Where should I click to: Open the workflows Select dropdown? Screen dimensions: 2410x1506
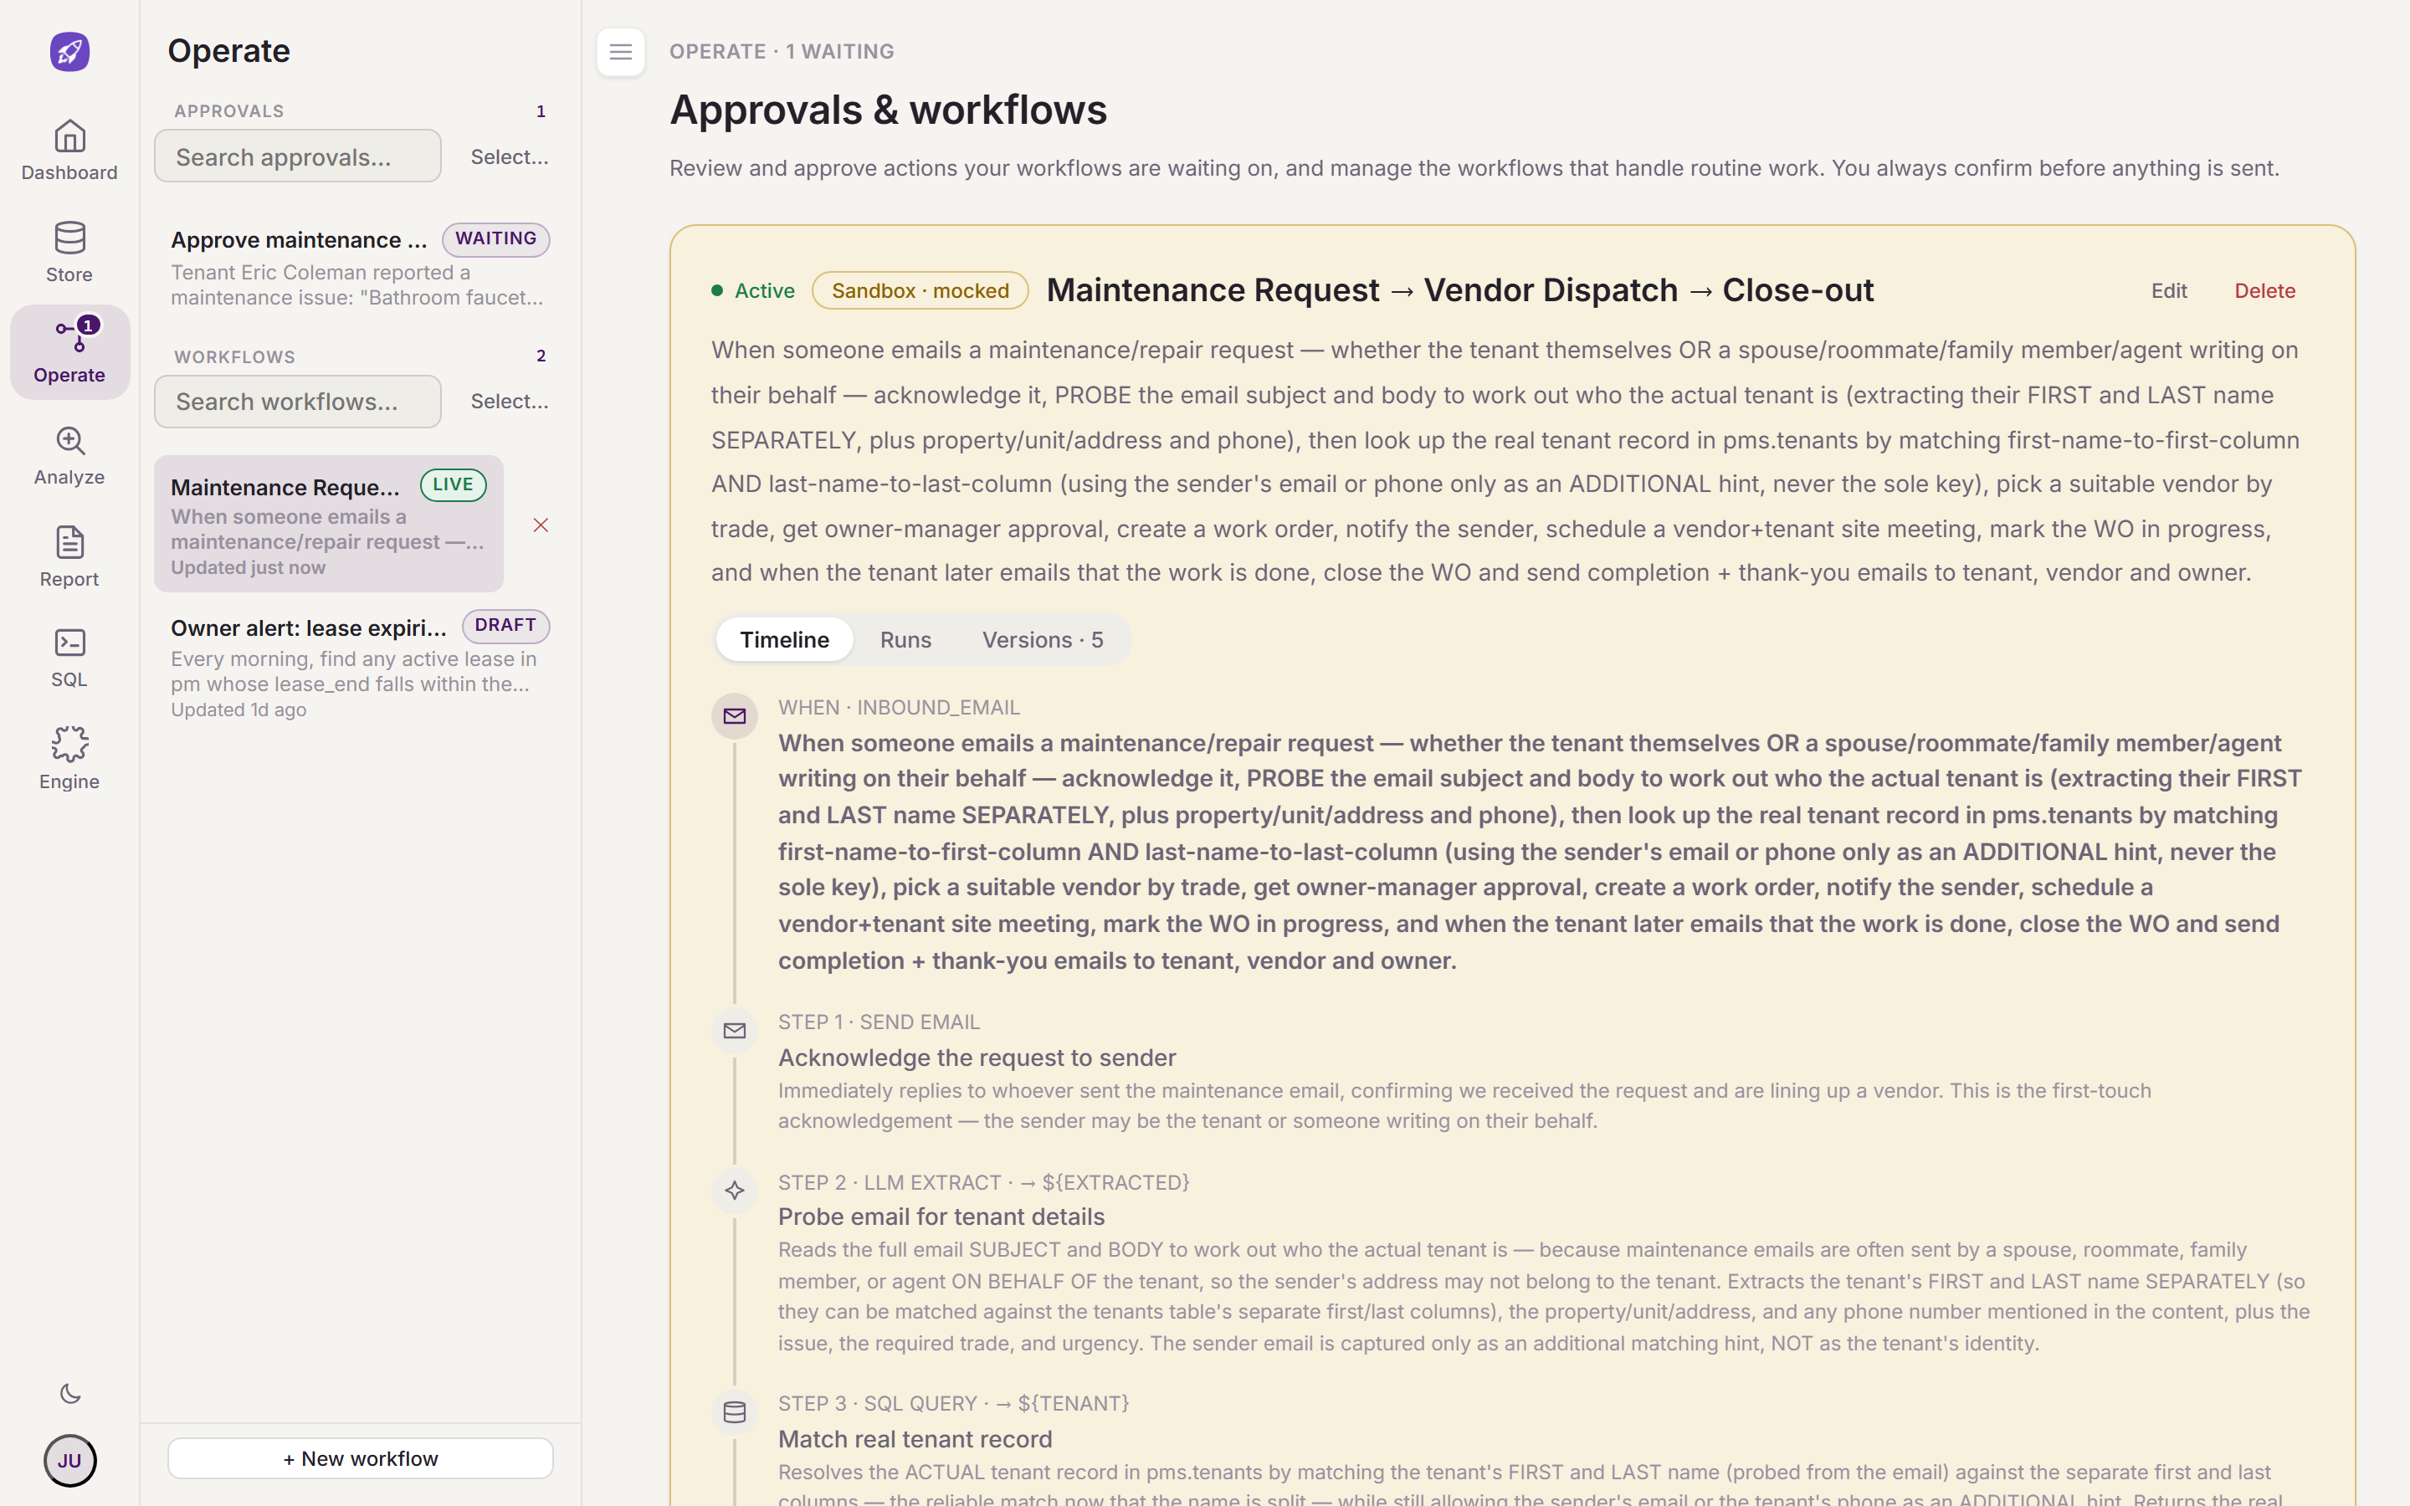click(x=509, y=402)
